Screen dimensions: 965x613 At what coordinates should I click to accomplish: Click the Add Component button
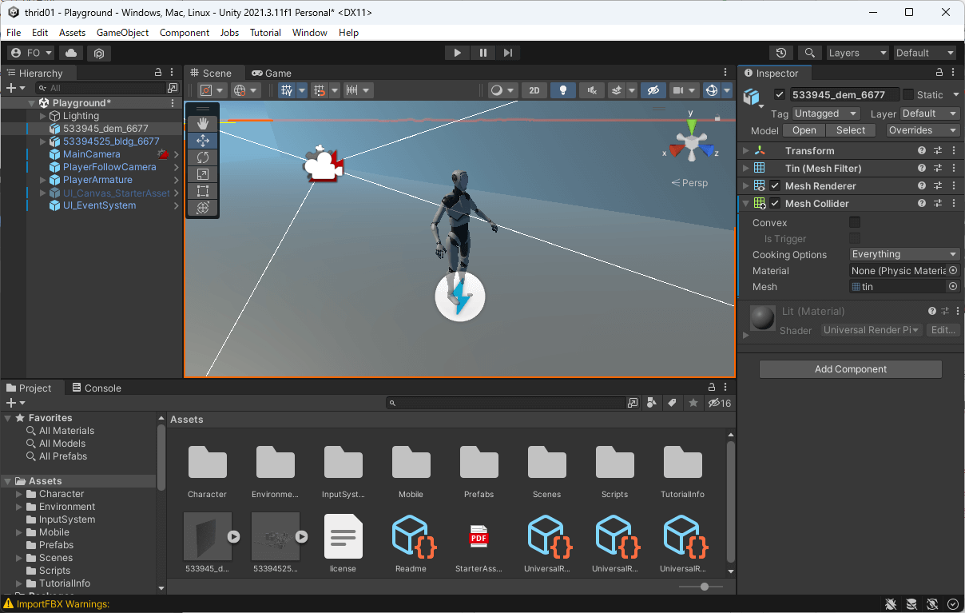pos(851,369)
